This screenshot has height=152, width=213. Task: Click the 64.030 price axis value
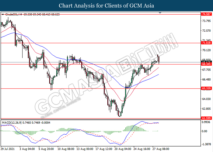[207, 99]
